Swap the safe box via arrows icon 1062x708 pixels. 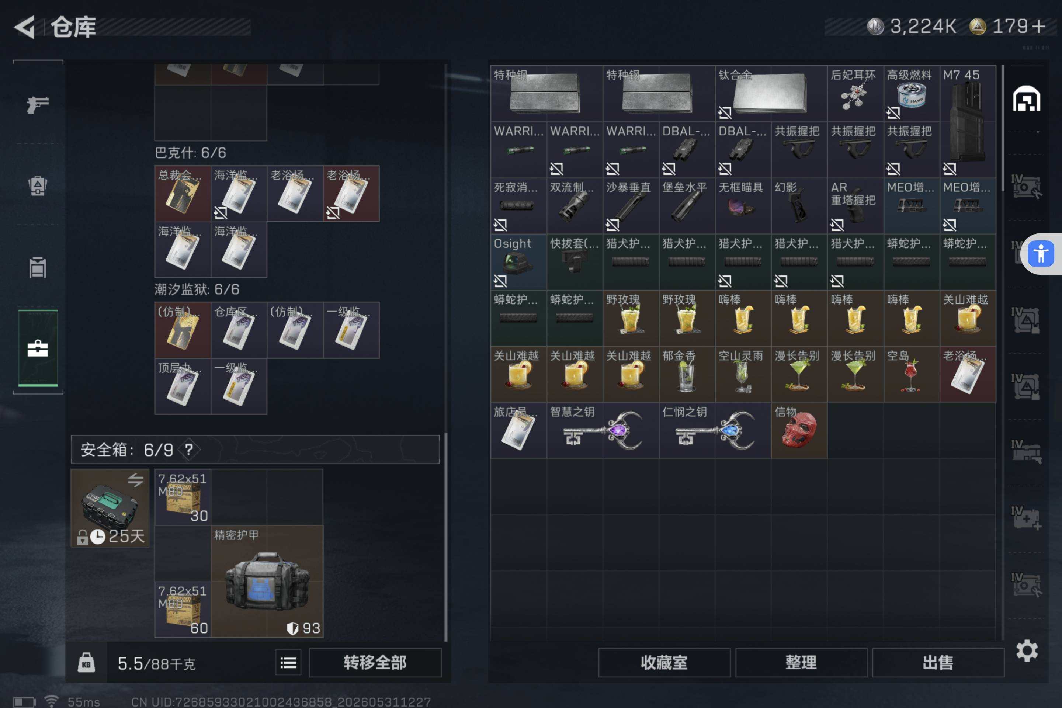click(135, 479)
